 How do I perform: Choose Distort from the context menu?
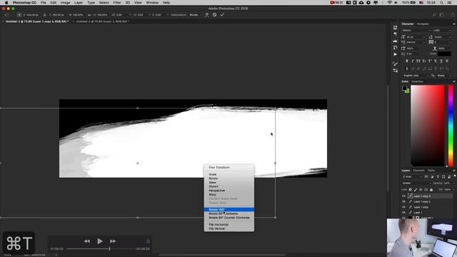pos(228,186)
